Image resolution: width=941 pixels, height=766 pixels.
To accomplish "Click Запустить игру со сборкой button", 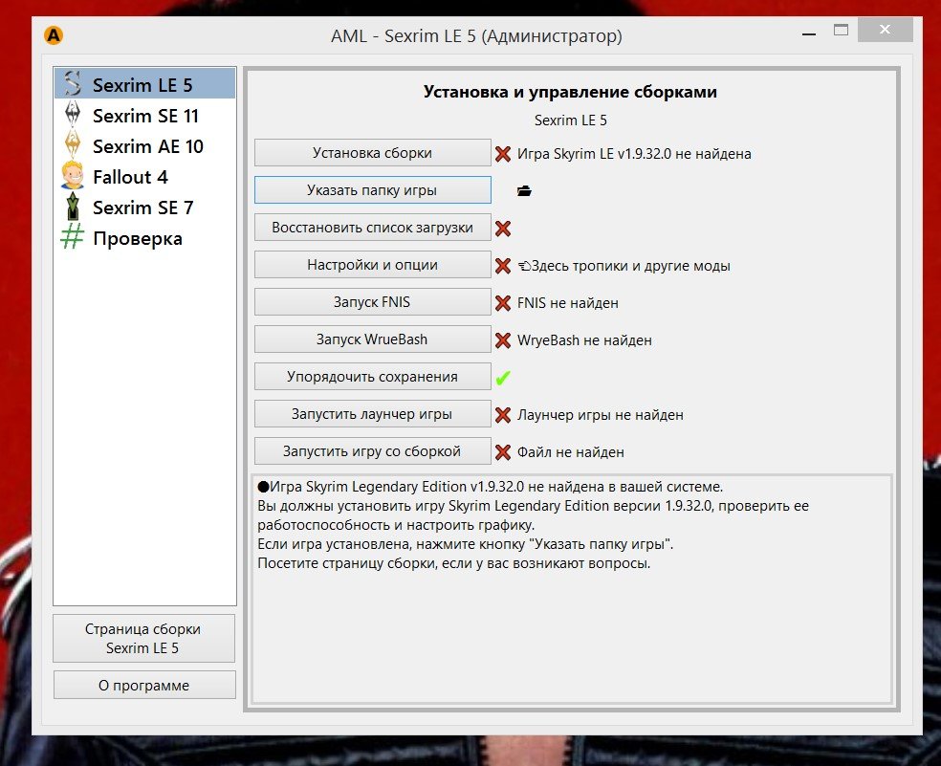I will pyautogui.click(x=372, y=451).
